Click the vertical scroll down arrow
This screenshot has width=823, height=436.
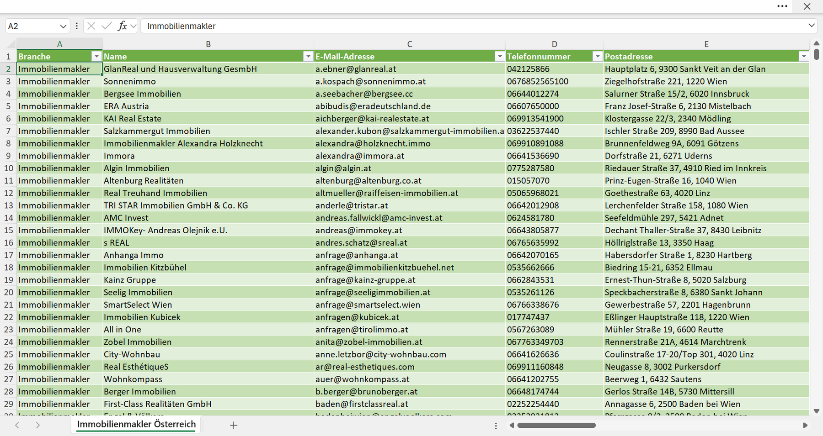pyautogui.click(x=817, y=411)
